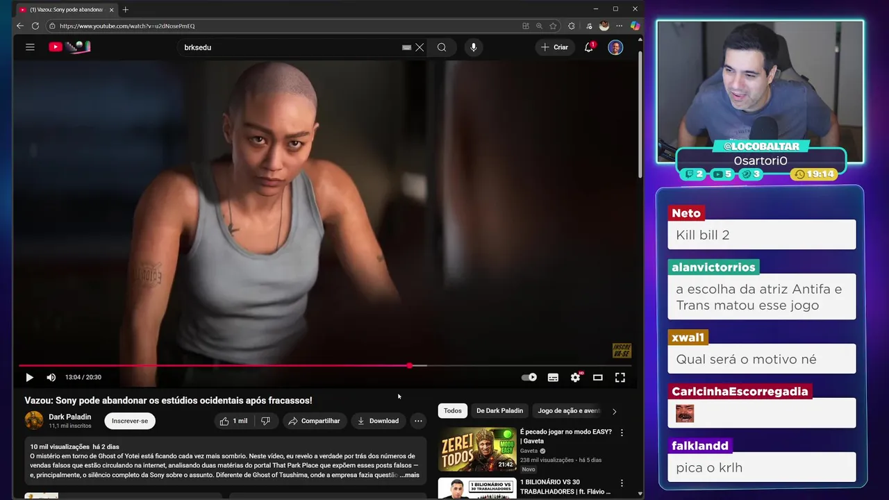This screenshot has height=500, width=889.
Task: Open the zoom magnifier in the address bar
Action: coord(539,26)
